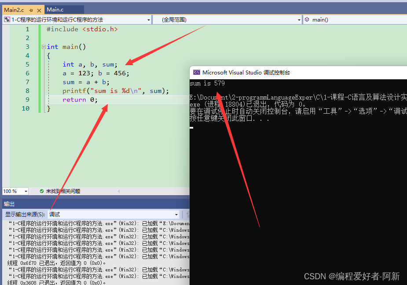Click the 线程 0x6f70 已退出 output line
The height and width of the screenshot is (285, 407).
(x=56, y=263)
